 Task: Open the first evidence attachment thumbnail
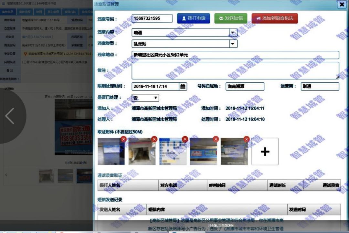111,152
